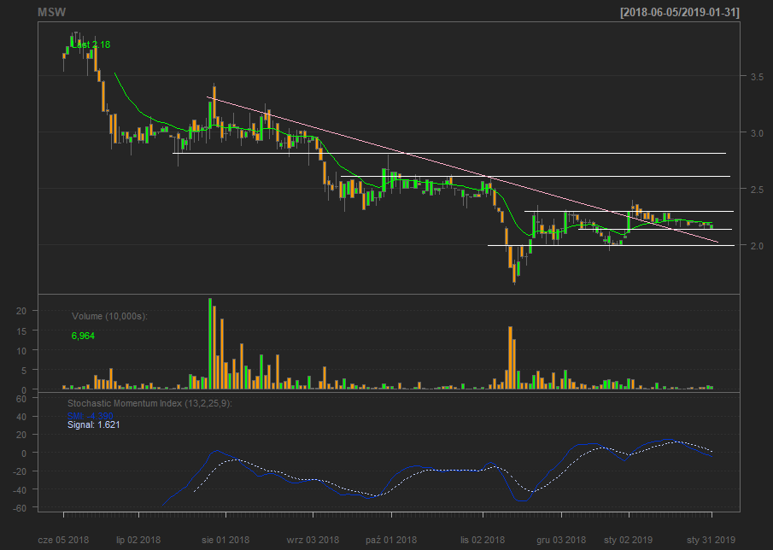Click the SMI axis label -40
Viewport: 773px width, 550px height.
click(20, 489)
